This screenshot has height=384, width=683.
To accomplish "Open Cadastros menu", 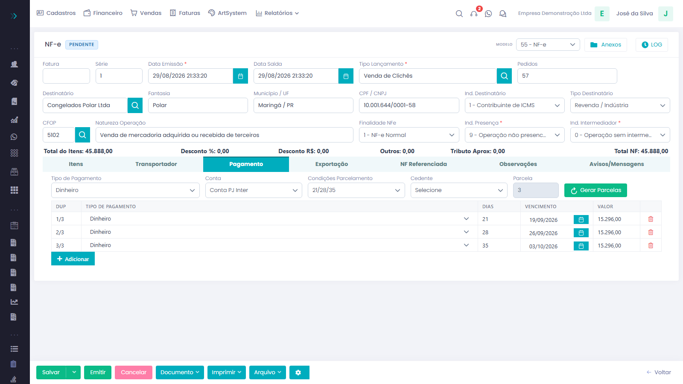I will tap(56, 13).
